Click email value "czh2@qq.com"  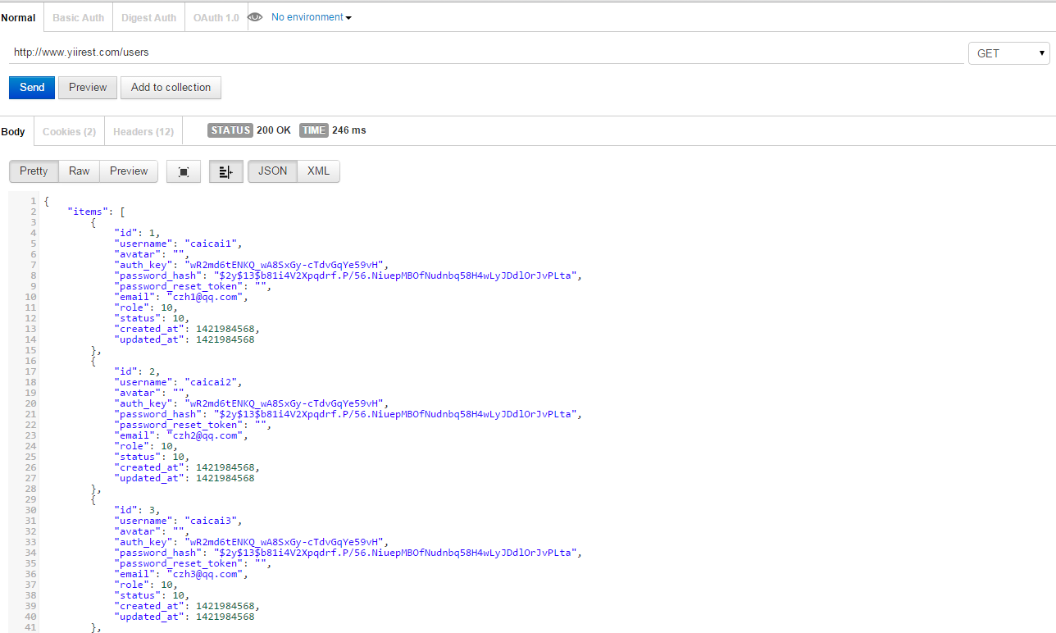[205, 435]
